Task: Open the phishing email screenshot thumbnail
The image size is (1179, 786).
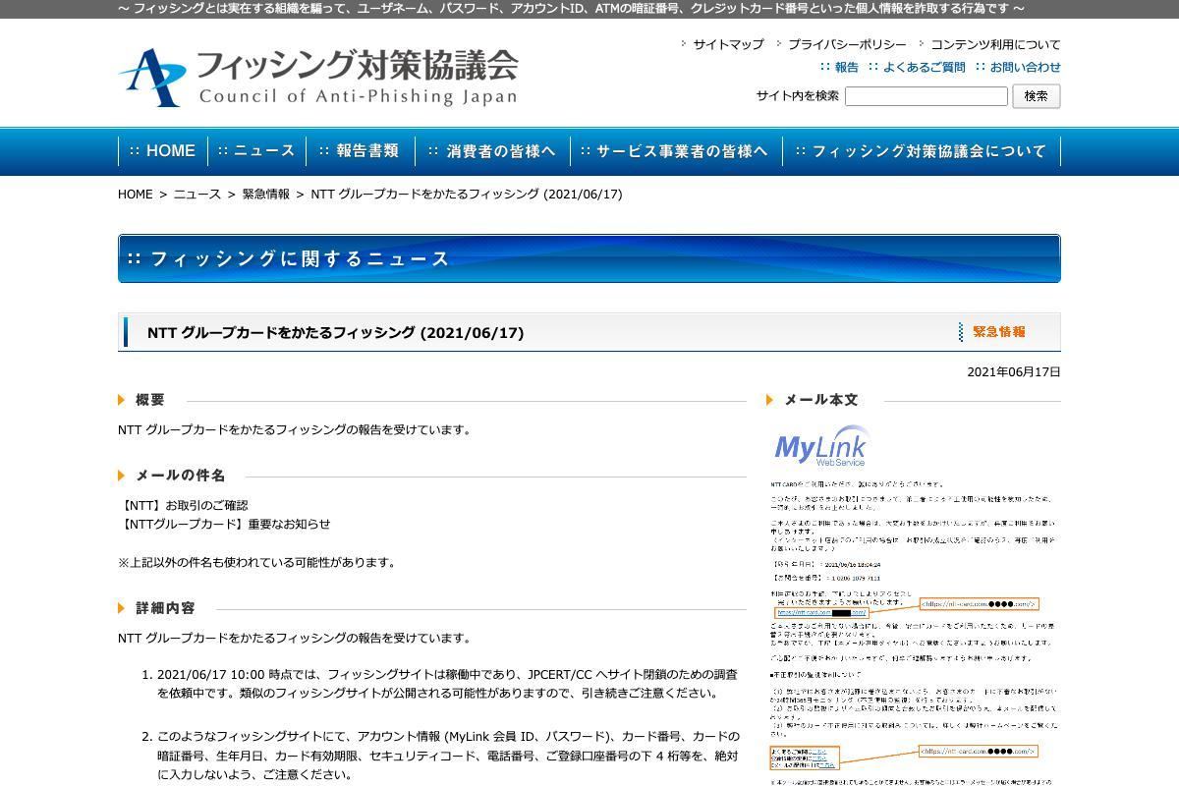Action: tap(914, 602)
